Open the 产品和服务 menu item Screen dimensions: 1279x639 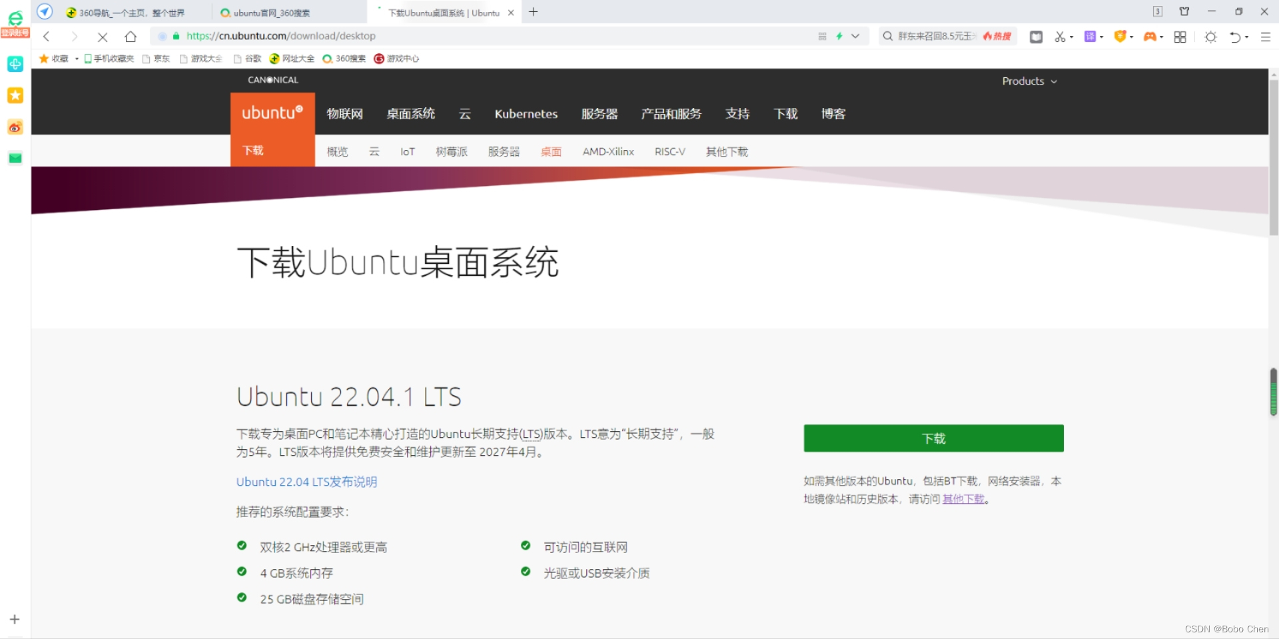(x=671, y=114)
